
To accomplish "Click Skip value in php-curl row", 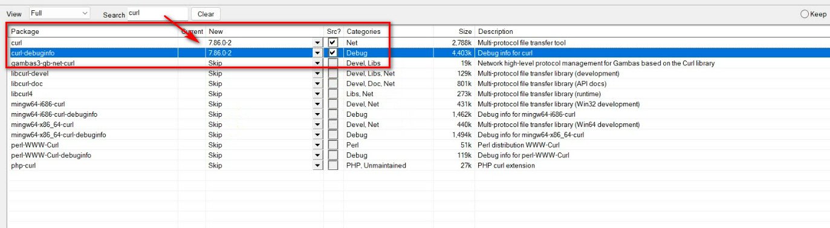I will click(215, 166).
